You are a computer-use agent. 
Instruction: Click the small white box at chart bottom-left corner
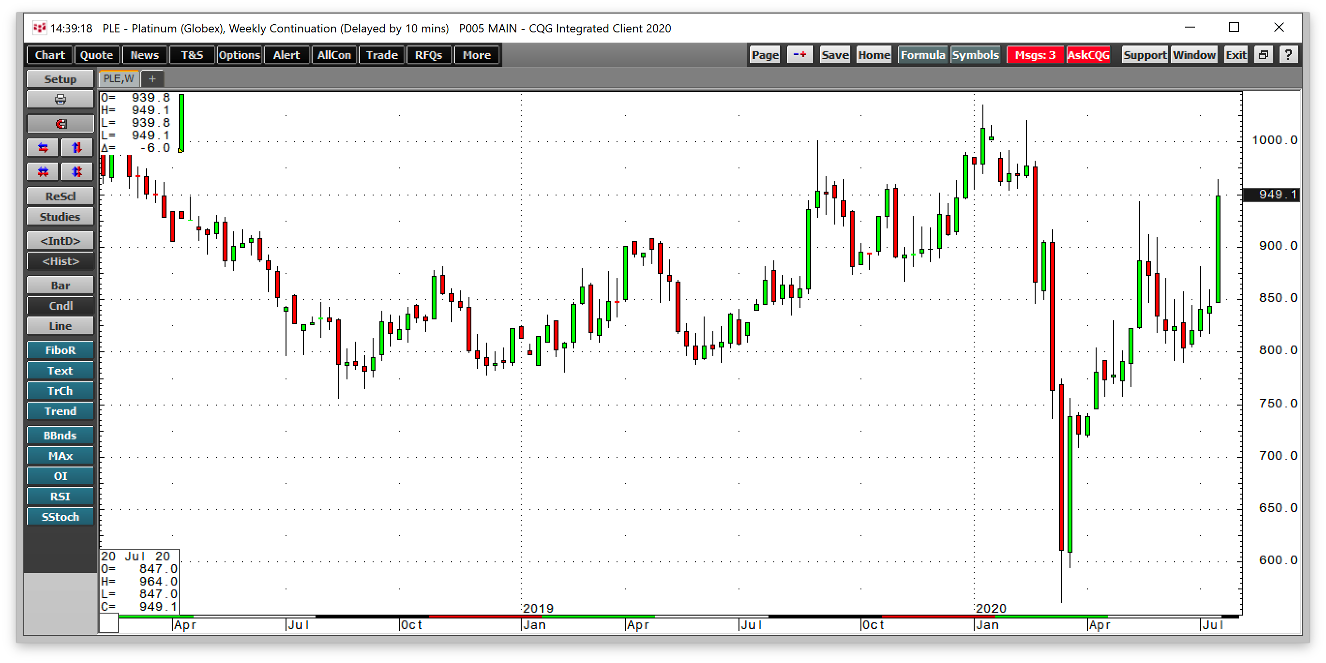[108, 623]
